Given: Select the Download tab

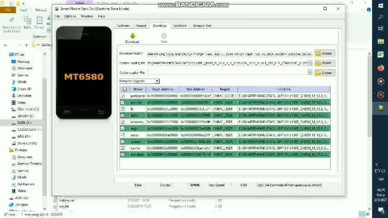Looking at the screenshot, I should (x=159, y=26).
